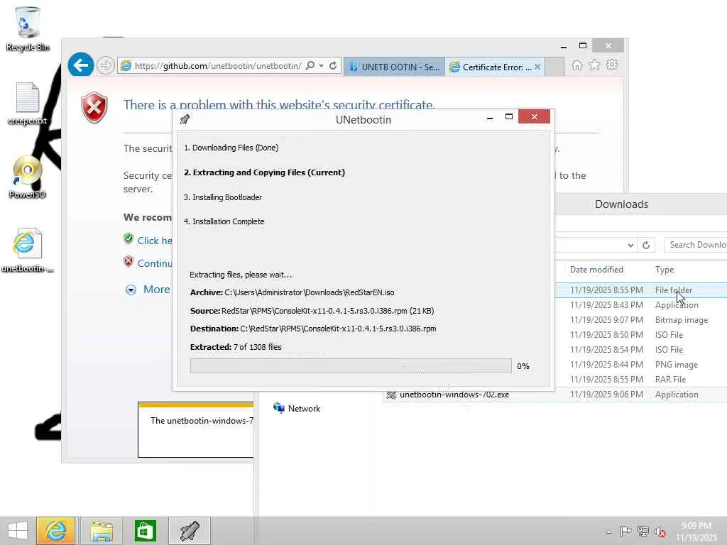727x545 pixels.
Task: Switch to the UNETBOOTIN search tab
Action: click(x=394, y=67)
